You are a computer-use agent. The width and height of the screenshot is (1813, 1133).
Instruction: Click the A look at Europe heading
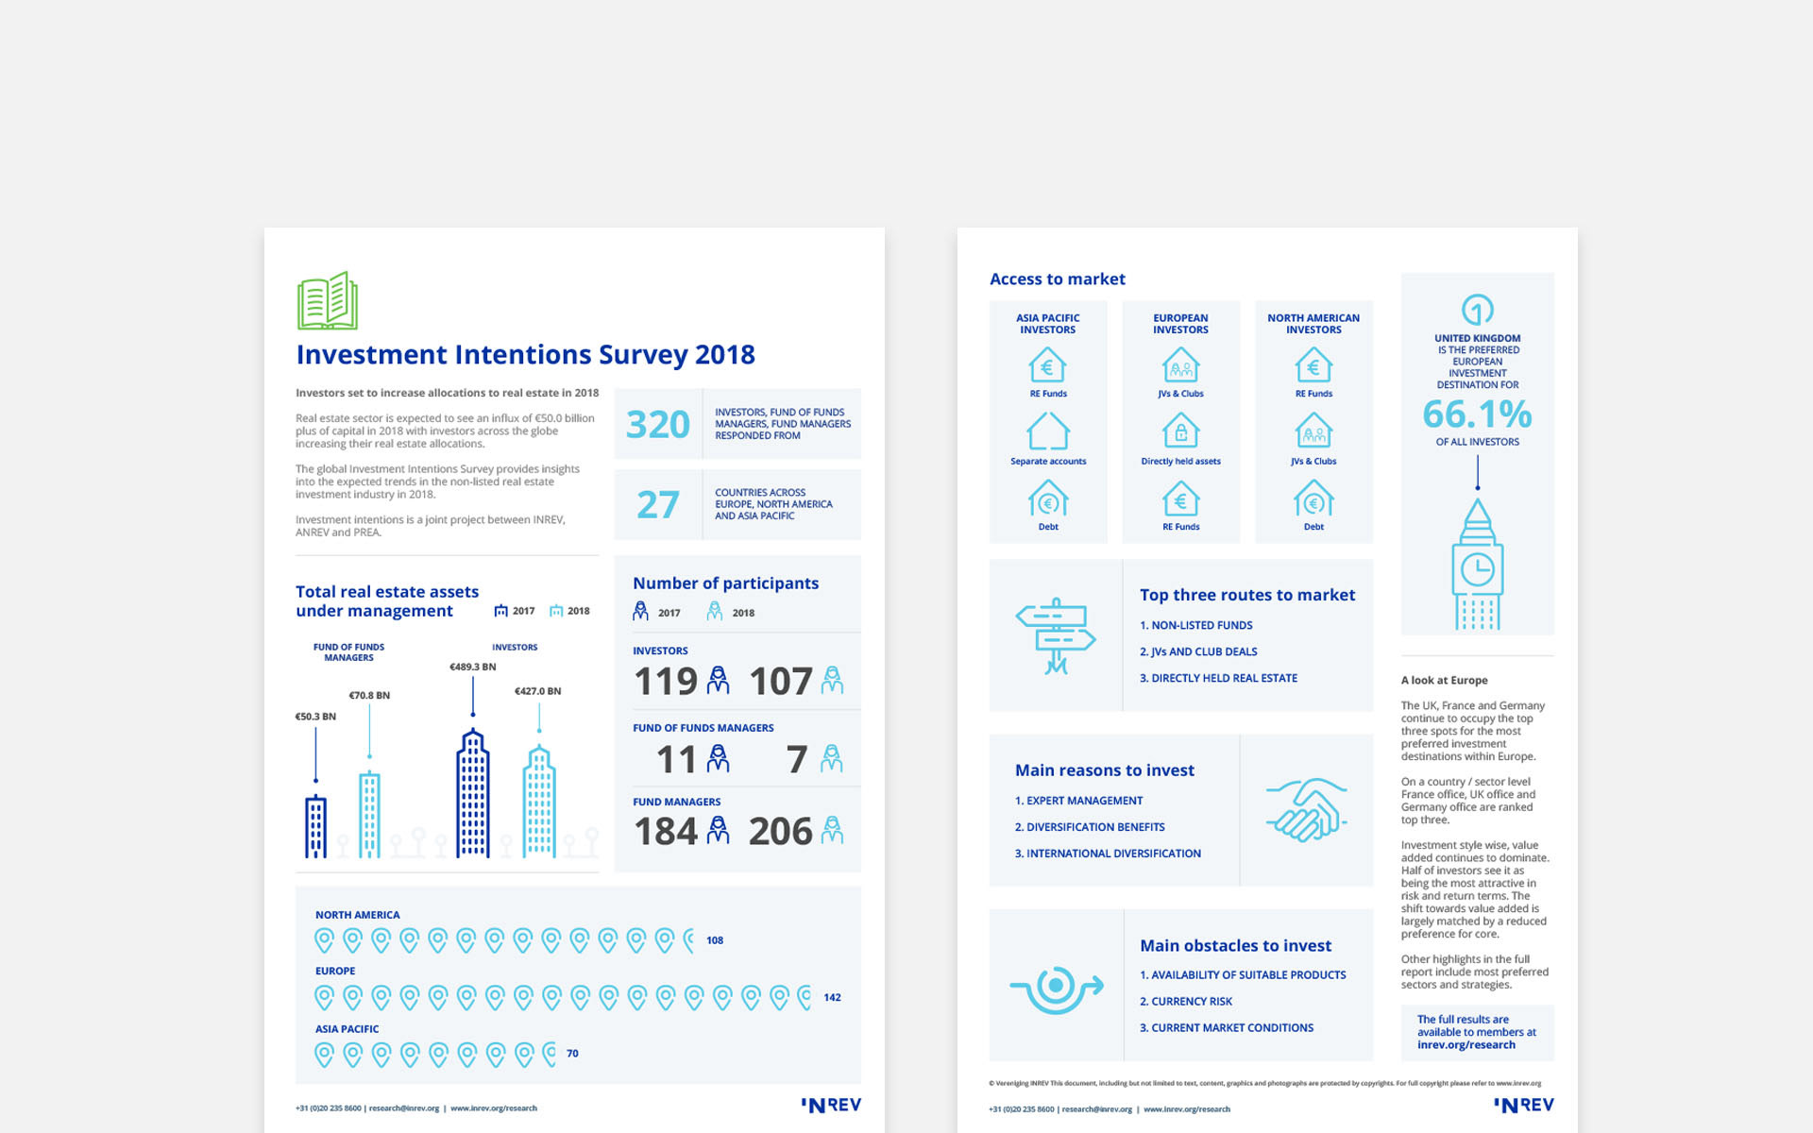pos(1444,680)
